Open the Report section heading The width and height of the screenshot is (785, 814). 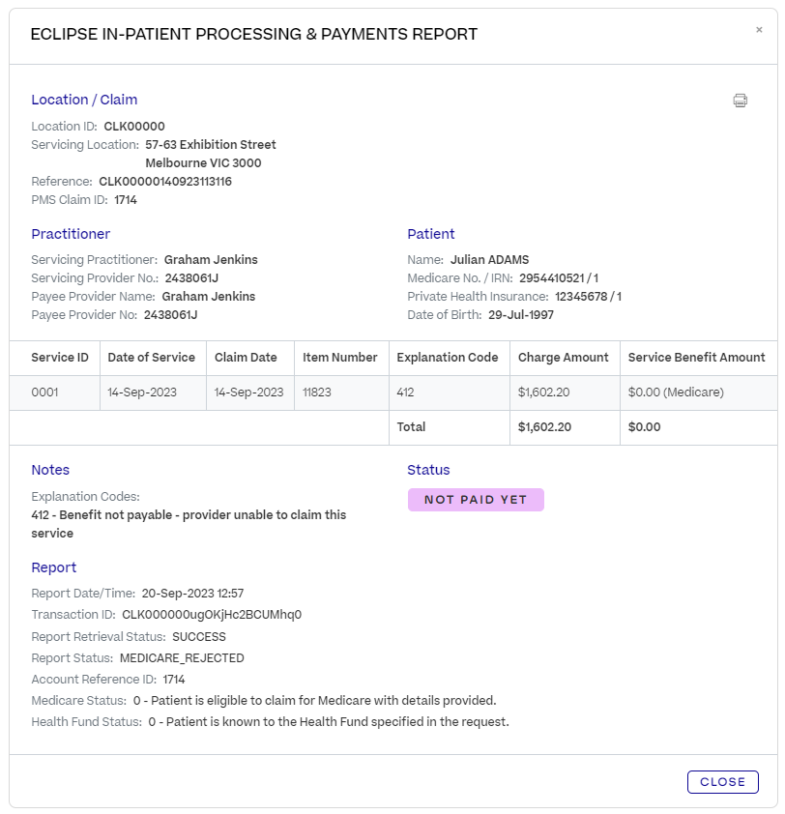click(x=54, y=567)
